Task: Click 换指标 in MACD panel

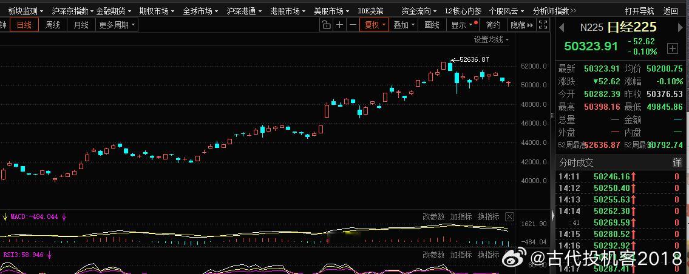Action: (x=489, y=216)
